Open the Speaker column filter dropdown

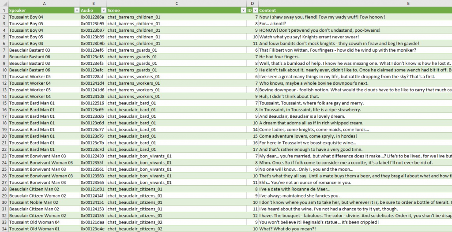point(77,11)
